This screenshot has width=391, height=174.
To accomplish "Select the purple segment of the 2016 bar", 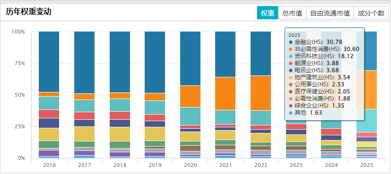I will tap(49, 153).
